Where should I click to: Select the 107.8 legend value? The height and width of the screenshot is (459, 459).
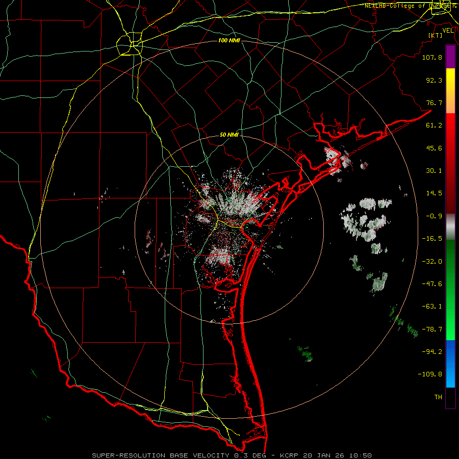coord(432,57)
